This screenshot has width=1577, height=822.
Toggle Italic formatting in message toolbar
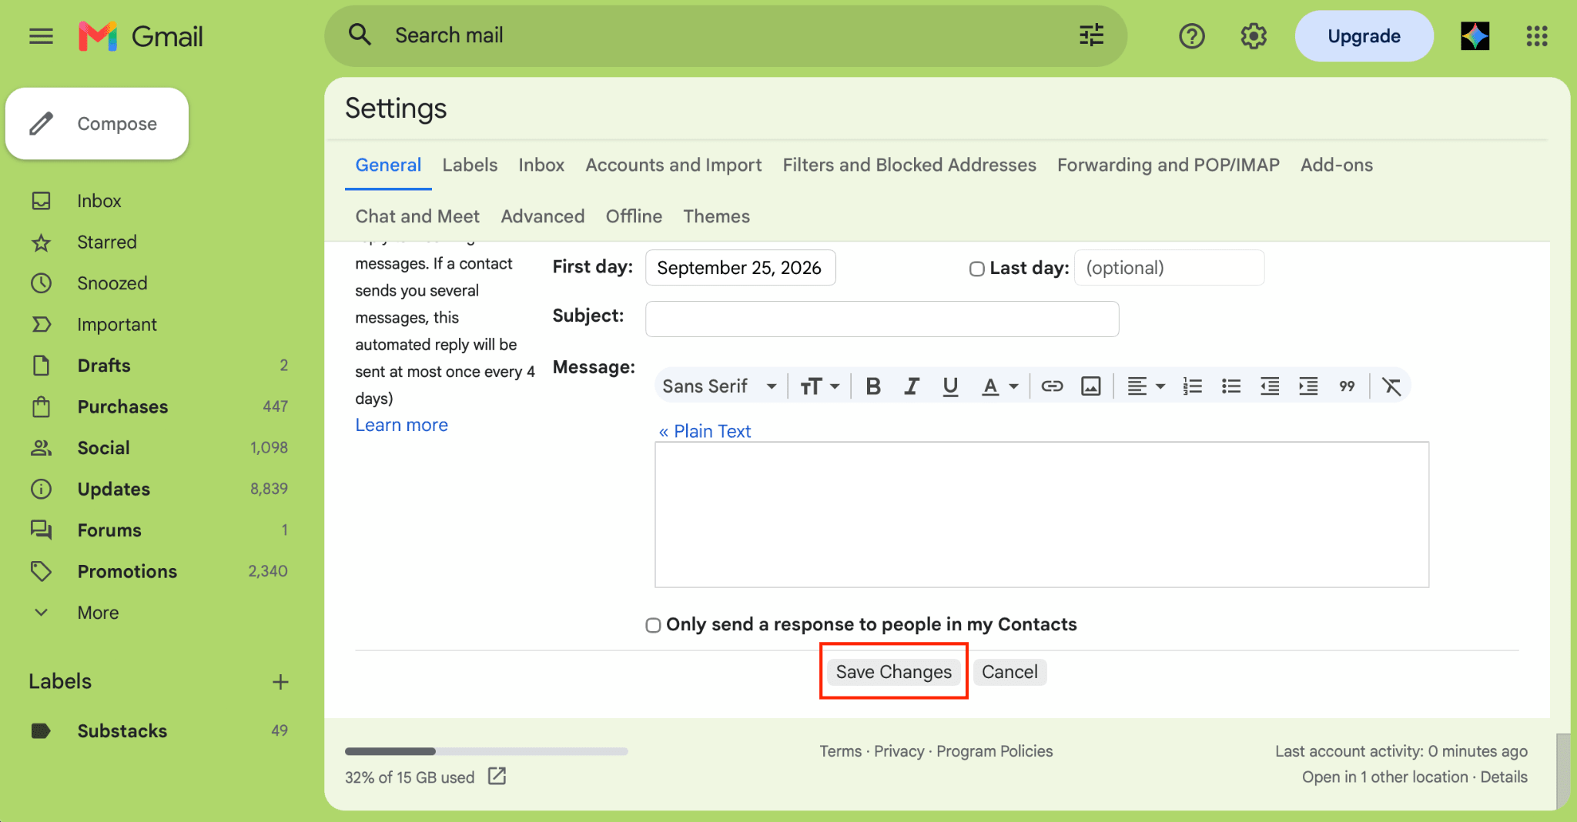[x=912, y=386]
